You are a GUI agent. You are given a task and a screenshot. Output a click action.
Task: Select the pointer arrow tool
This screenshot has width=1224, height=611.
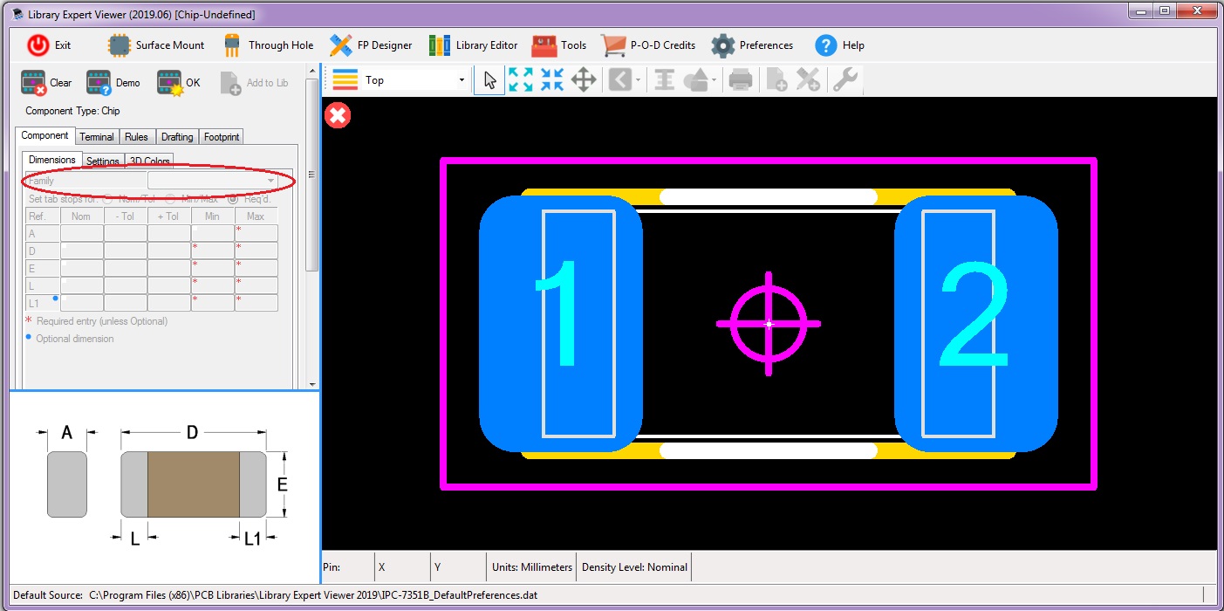489,80
